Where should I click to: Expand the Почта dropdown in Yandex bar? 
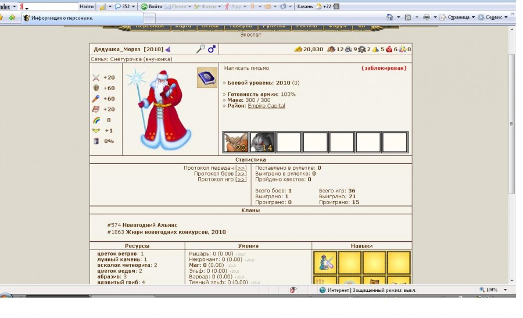(x=190, y=6)
